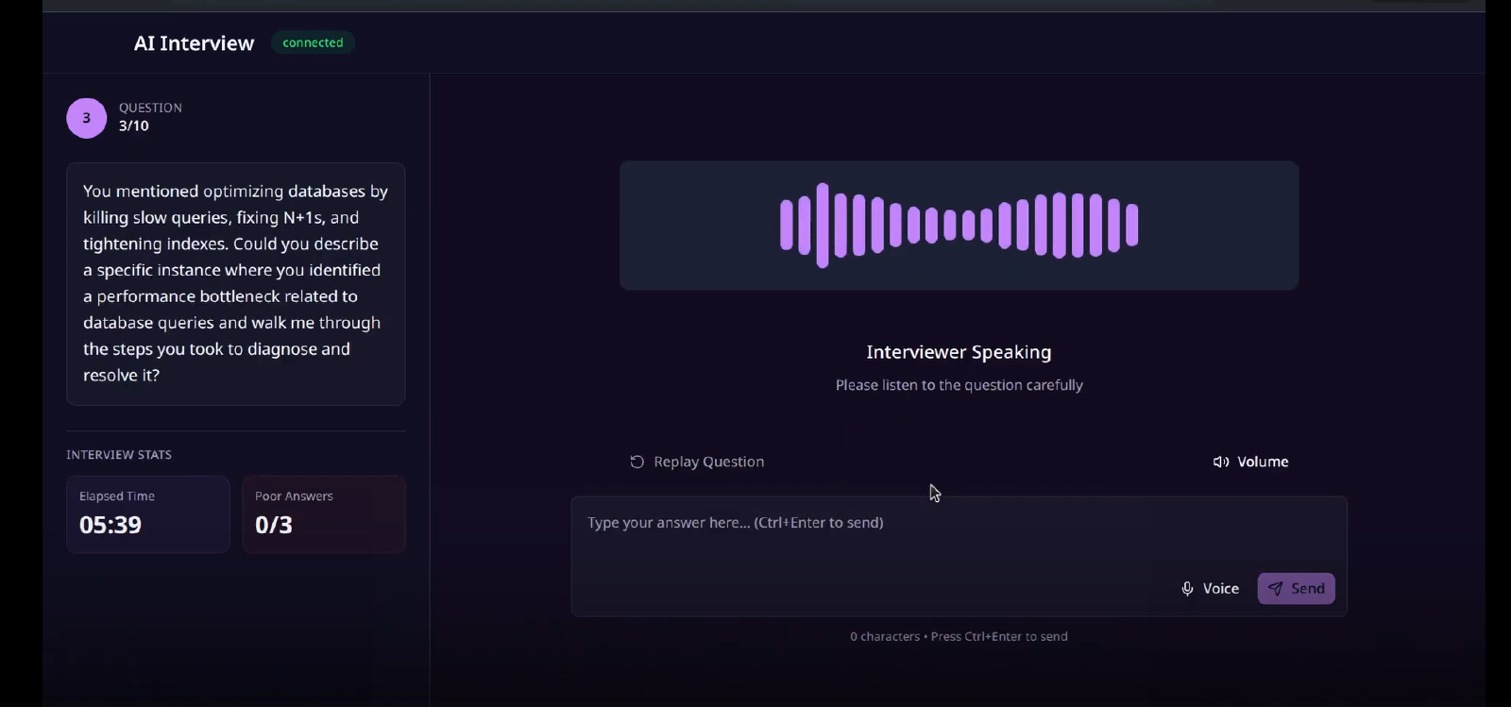Click the '0 characters' counter text
The width and height of the screenshot is (1511, 707).
coord(885,637)
